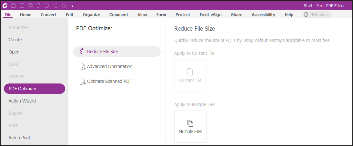Expand the customize quick access toolbar arrow
Screen dimensions: 353x146
(x=73, y=6)
